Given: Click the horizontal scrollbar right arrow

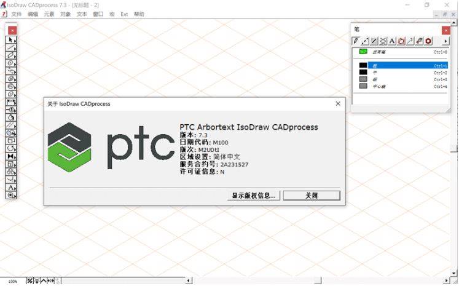Looking at the screenshot, I should (x=447, y=280).
